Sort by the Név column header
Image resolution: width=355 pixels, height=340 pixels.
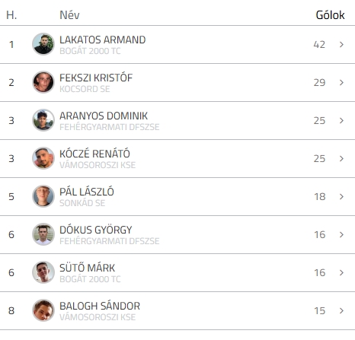click(69, 15)
